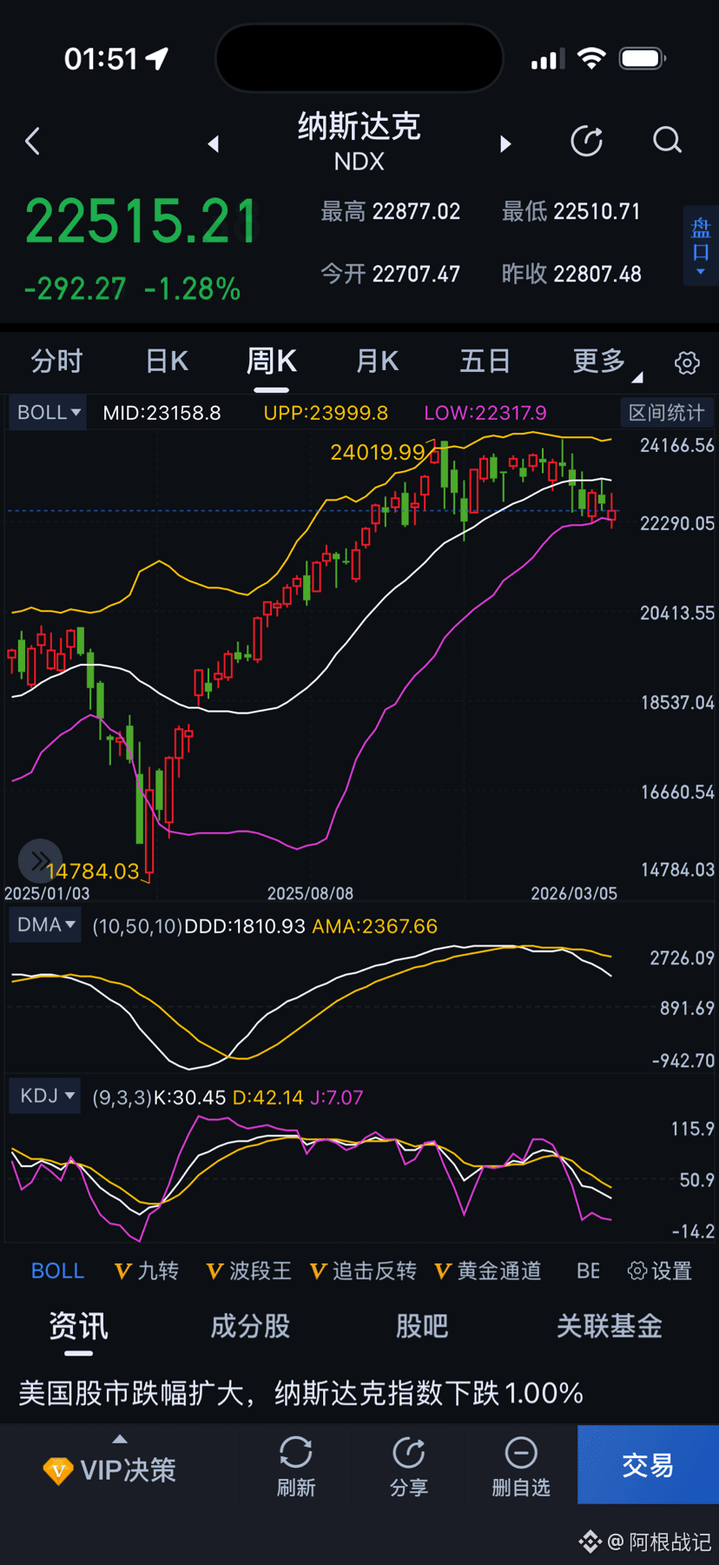Viewport: 719px width, 1565px height.
Task: Open the KDJ indicator dropdown
Action: 45,1096
